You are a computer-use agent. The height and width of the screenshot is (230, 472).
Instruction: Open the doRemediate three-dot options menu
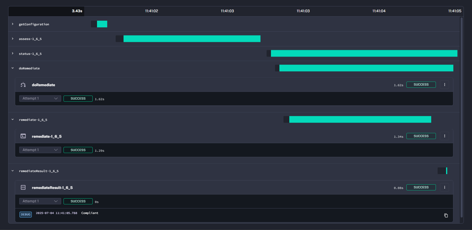[x=444, y=85]
